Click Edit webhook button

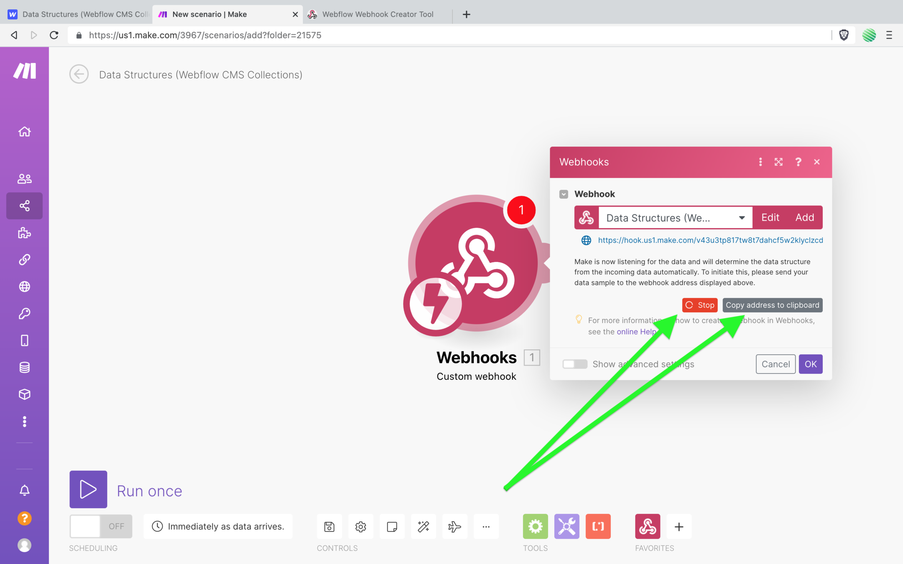pos(770,218)
